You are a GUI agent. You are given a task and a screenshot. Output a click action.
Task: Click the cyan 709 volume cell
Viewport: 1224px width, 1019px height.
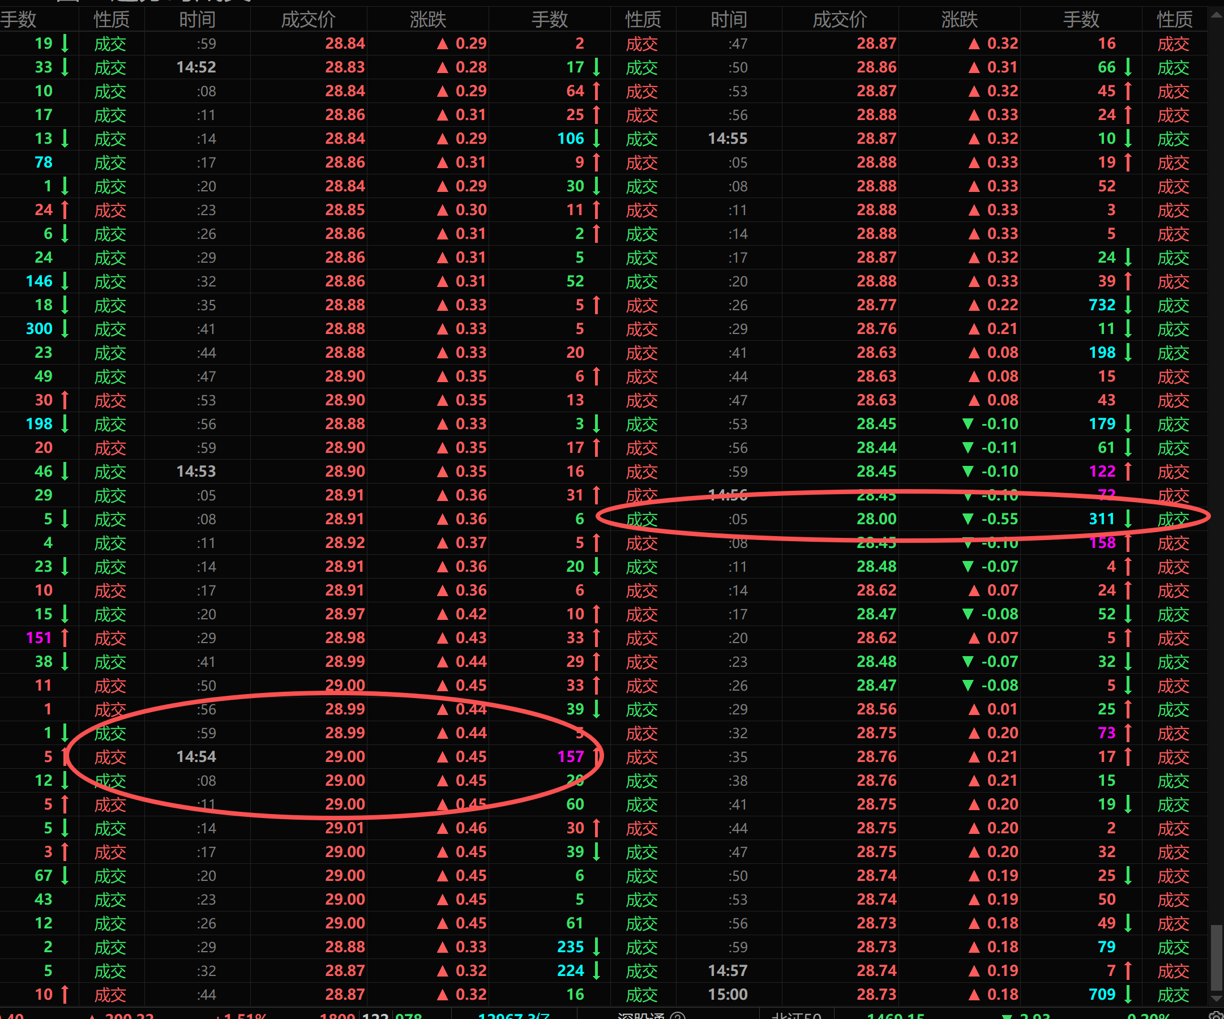[1102, 995]
